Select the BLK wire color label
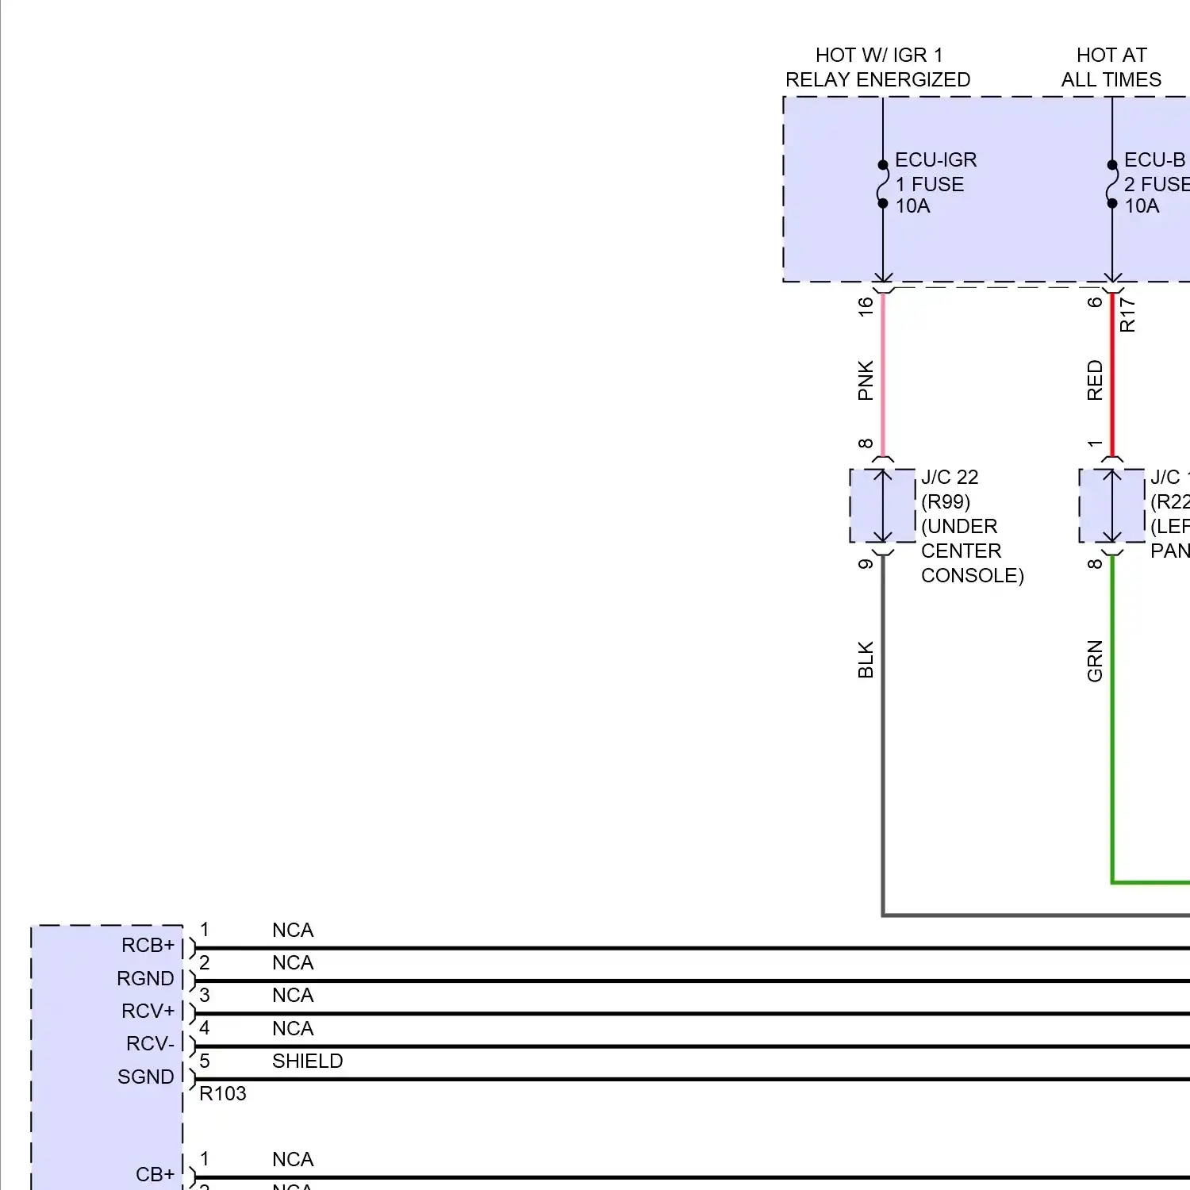The width and height of the screenshot is (1190, 1190). coord(866,660)
